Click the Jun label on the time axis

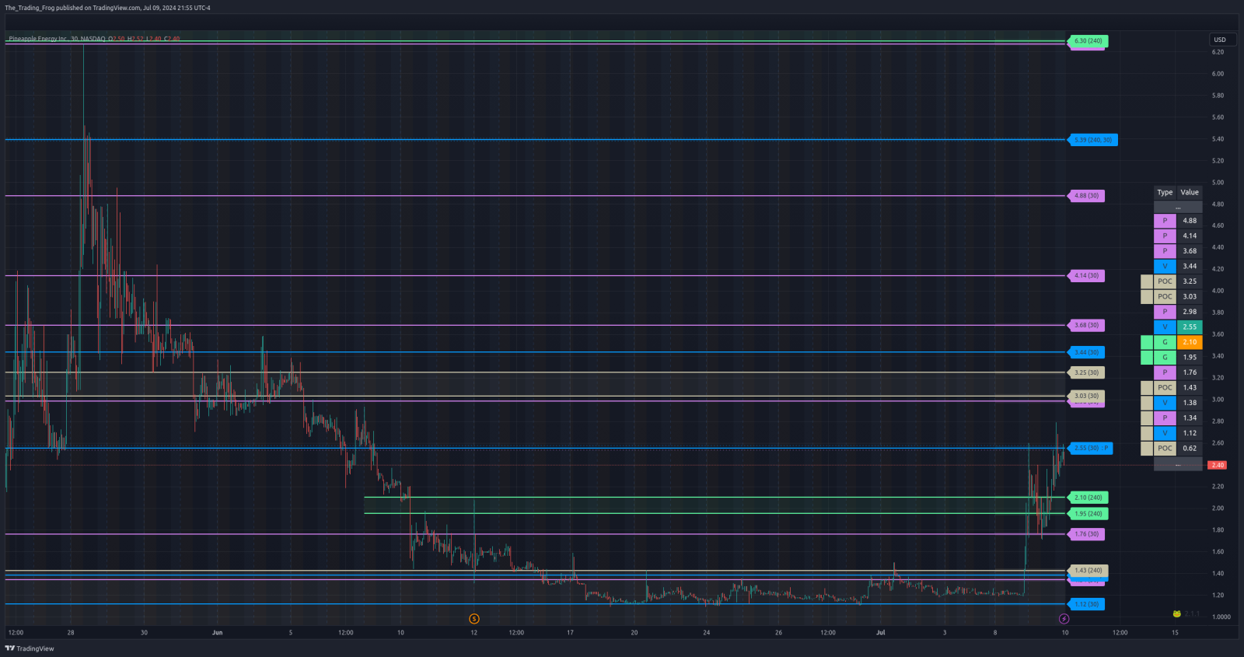click(217, 633)
